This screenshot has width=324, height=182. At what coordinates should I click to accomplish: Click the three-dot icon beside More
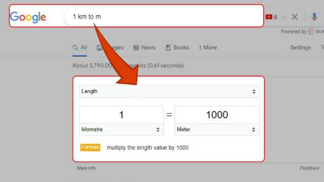200,48
